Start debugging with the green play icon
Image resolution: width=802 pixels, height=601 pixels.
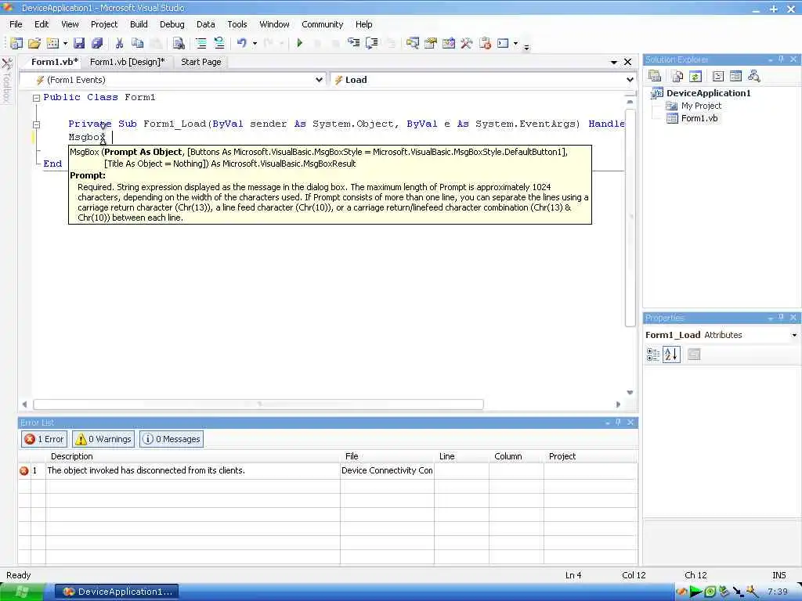300,44
